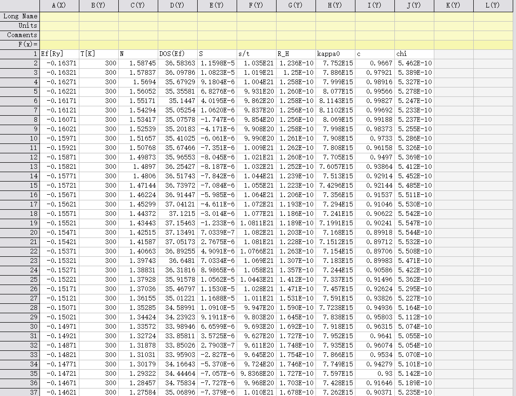Click the F(x)= cell under K(Y)
The width and height of the screenshot is (516, 396).
[x=454, y=44]
